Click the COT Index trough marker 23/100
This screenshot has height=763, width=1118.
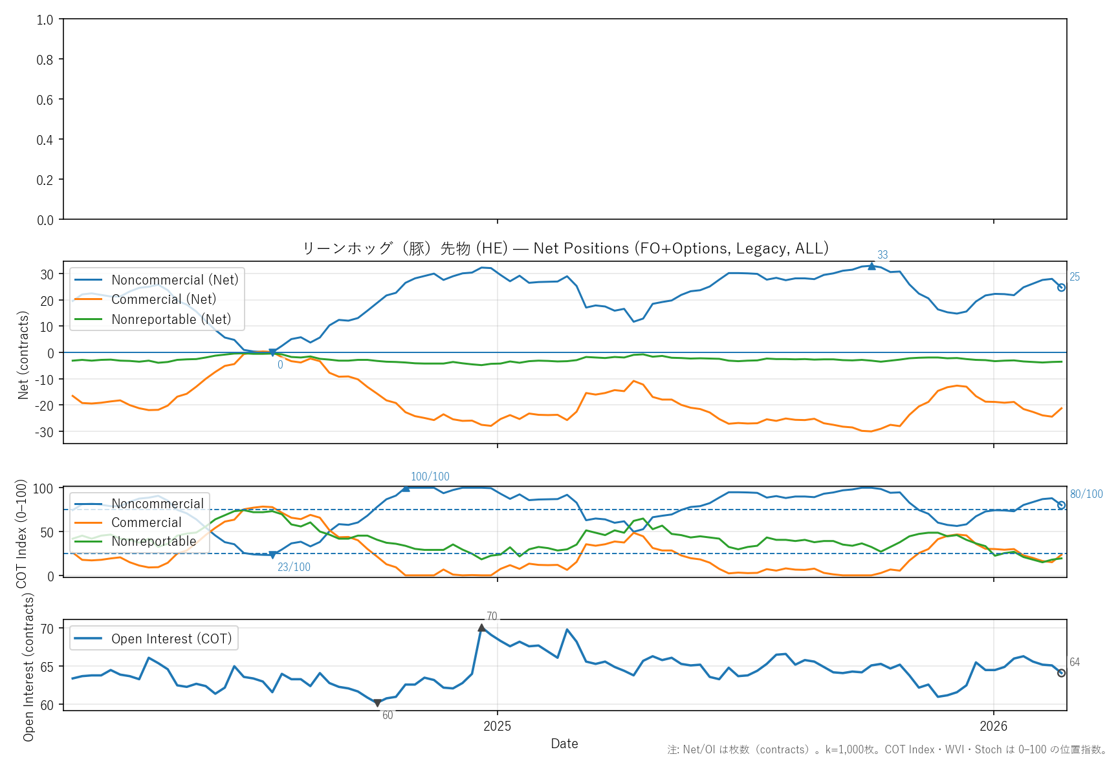coord(272,555)
